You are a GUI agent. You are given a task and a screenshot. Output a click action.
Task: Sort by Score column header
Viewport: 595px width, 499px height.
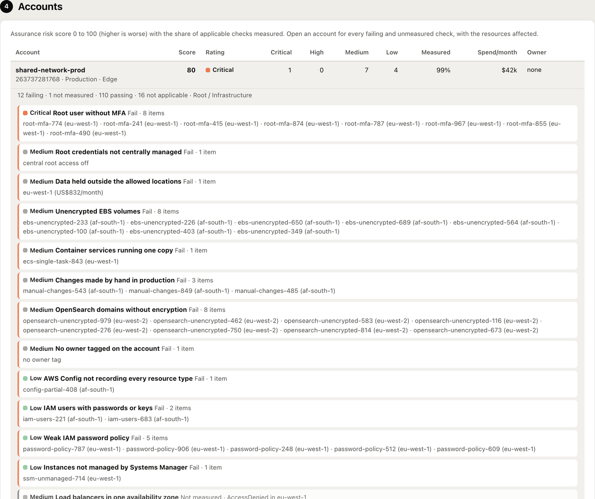[x=187, y=52]
